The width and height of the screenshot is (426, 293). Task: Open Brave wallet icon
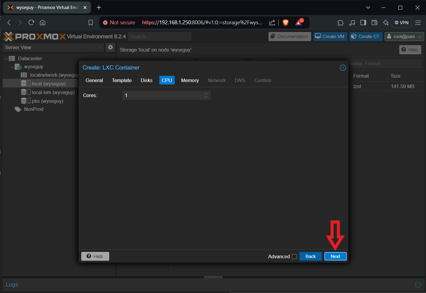coord(374,22)
